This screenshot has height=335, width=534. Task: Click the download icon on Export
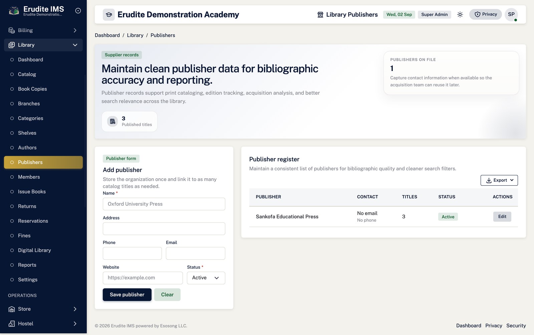489,180
